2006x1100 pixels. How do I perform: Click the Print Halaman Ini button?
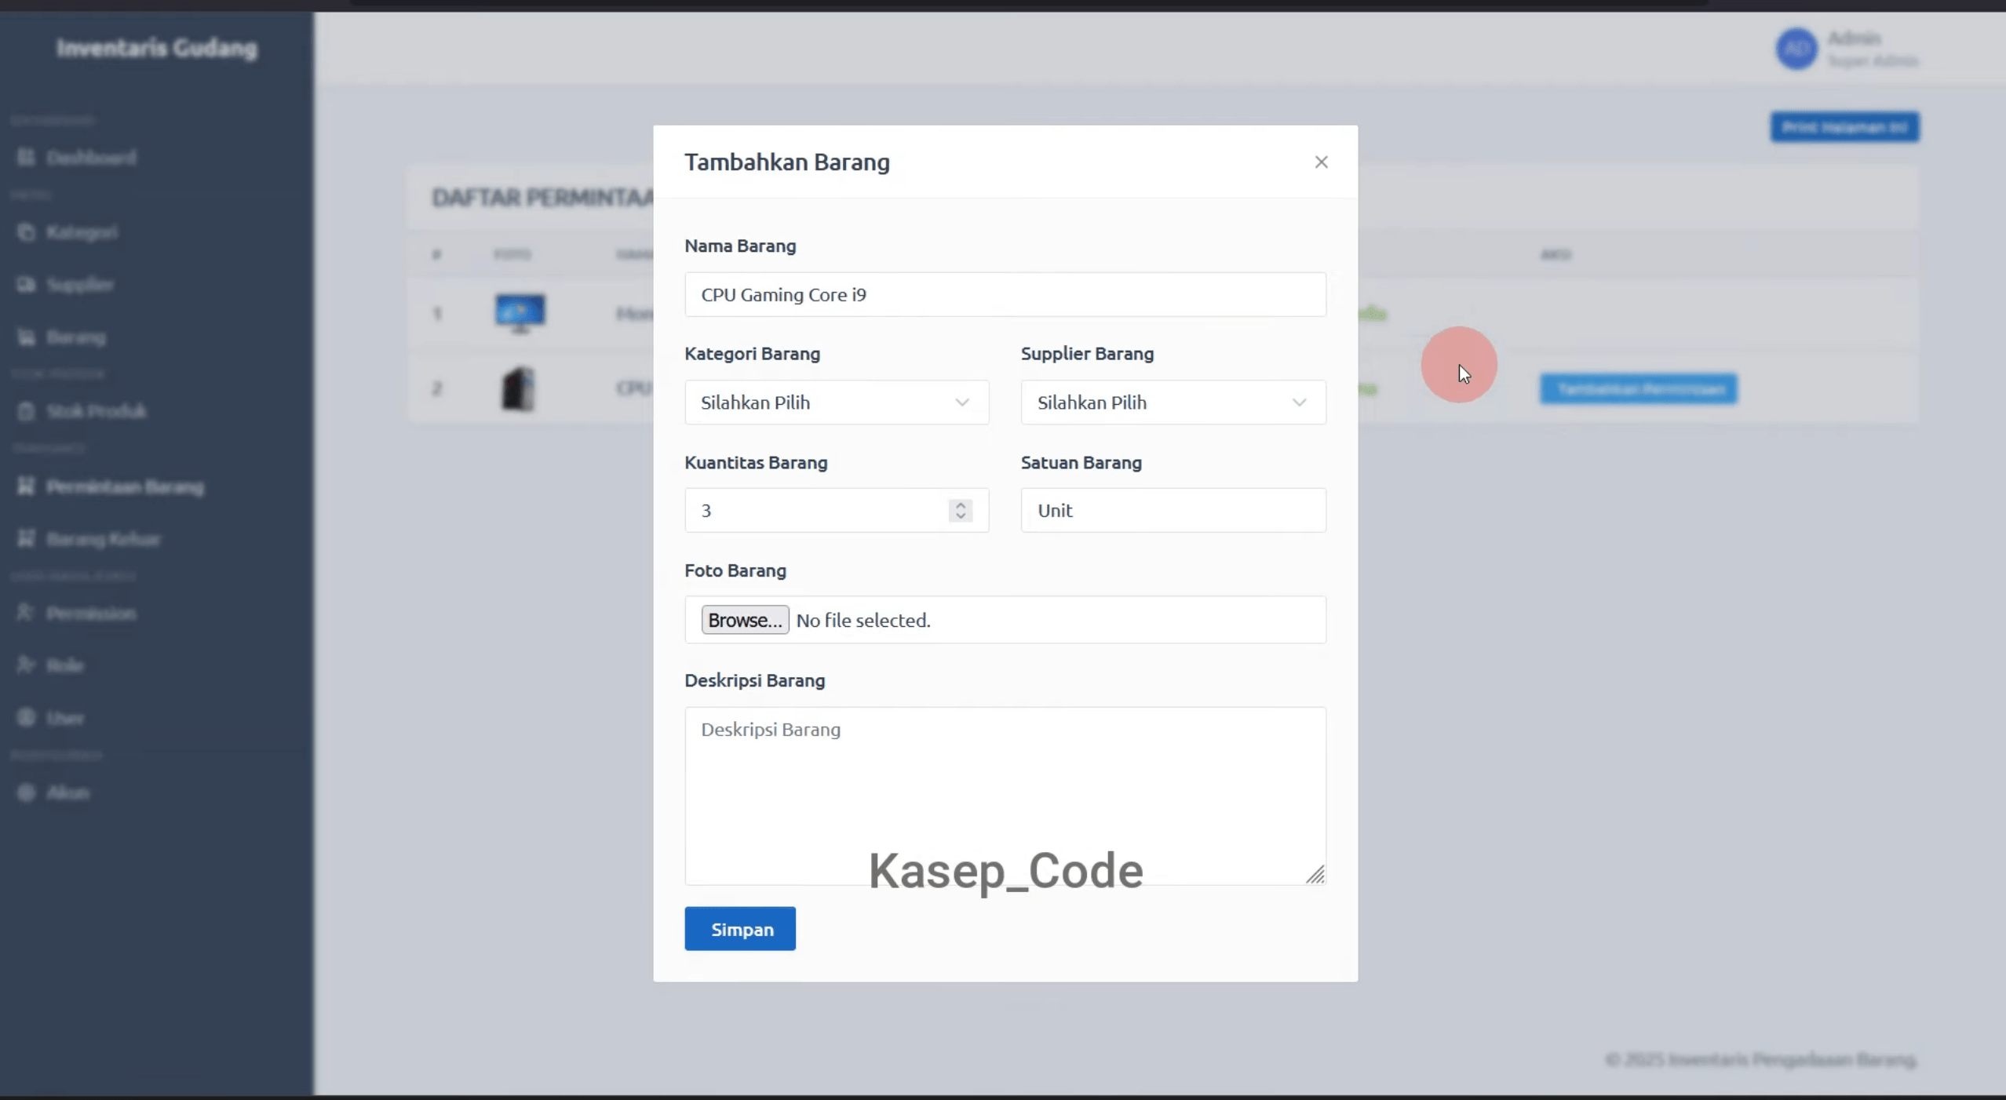click(x=1844, y=127)
